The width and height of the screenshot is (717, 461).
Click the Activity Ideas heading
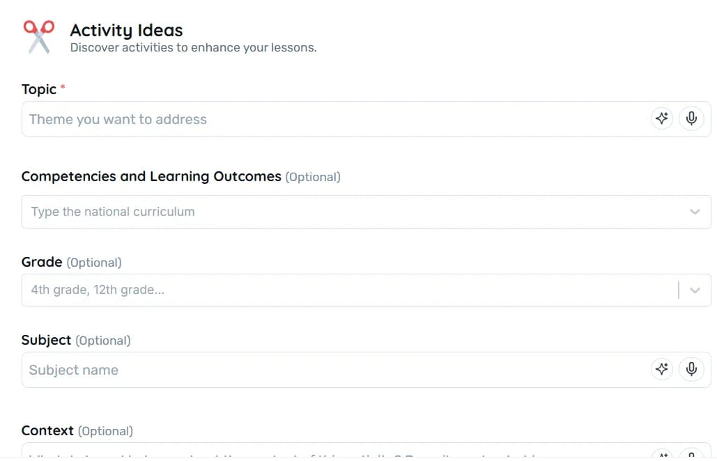point(126,31)
